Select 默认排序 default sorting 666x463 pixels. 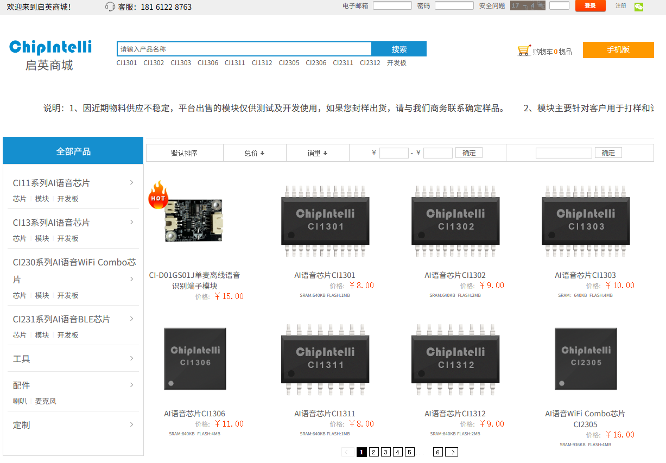coord(184,153)
